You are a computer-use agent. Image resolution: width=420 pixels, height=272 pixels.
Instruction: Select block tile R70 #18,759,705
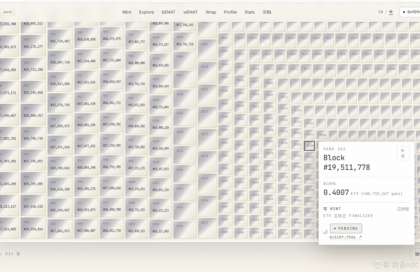(x=112, y=165)
